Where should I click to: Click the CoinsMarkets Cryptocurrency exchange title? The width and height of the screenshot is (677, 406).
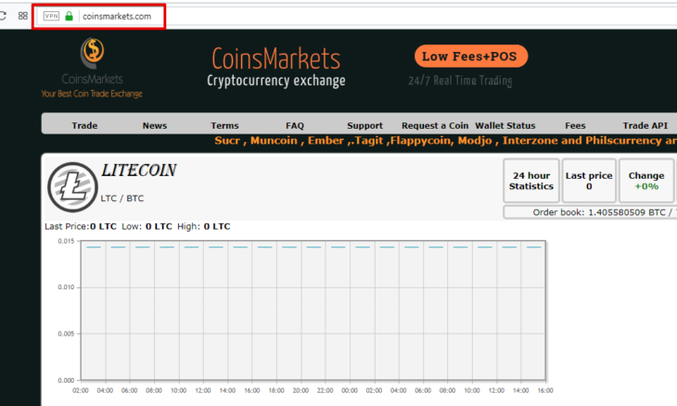pyautogui.click(x=276, y=67)
